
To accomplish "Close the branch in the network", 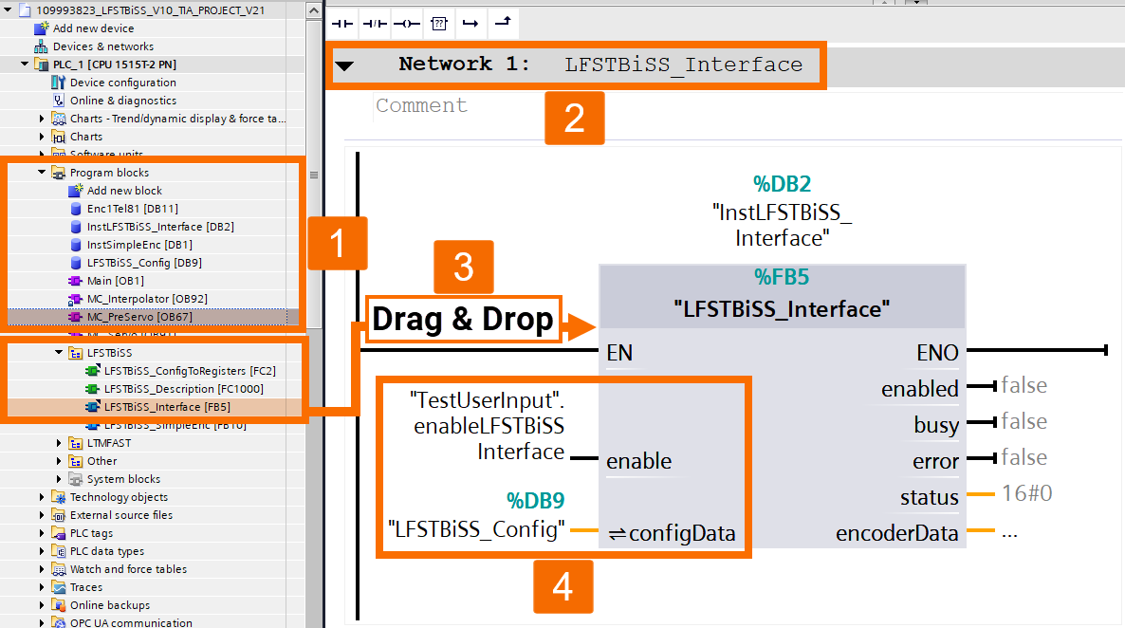I will 503,24.
